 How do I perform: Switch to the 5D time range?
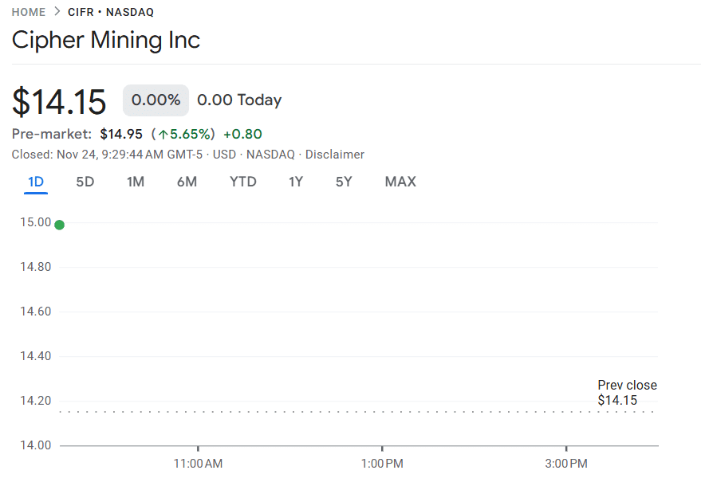point(85,182)
